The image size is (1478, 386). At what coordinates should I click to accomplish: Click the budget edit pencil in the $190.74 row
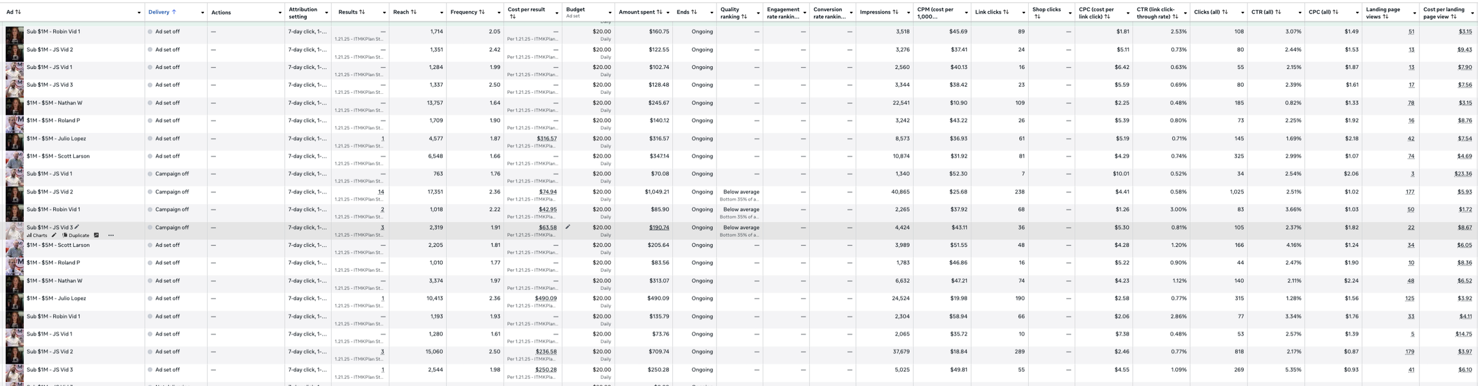568,227
